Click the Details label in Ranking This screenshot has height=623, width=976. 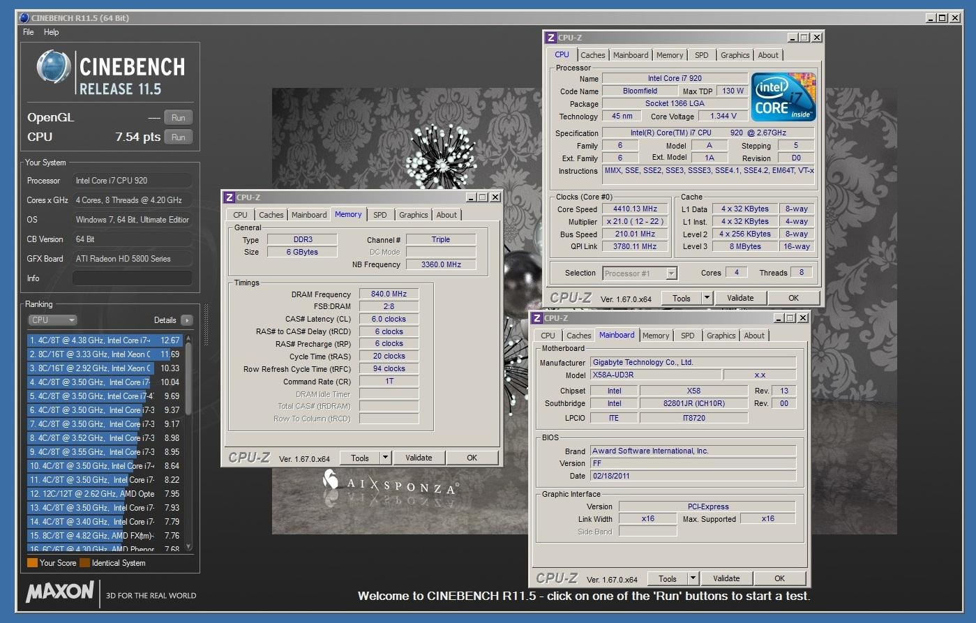[165, 320]
